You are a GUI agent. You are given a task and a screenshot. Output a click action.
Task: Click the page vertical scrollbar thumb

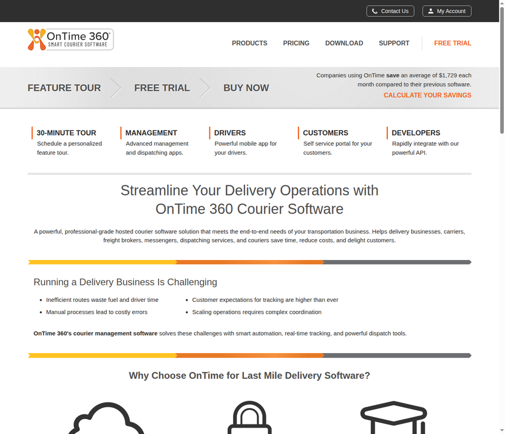click(502, 70)
